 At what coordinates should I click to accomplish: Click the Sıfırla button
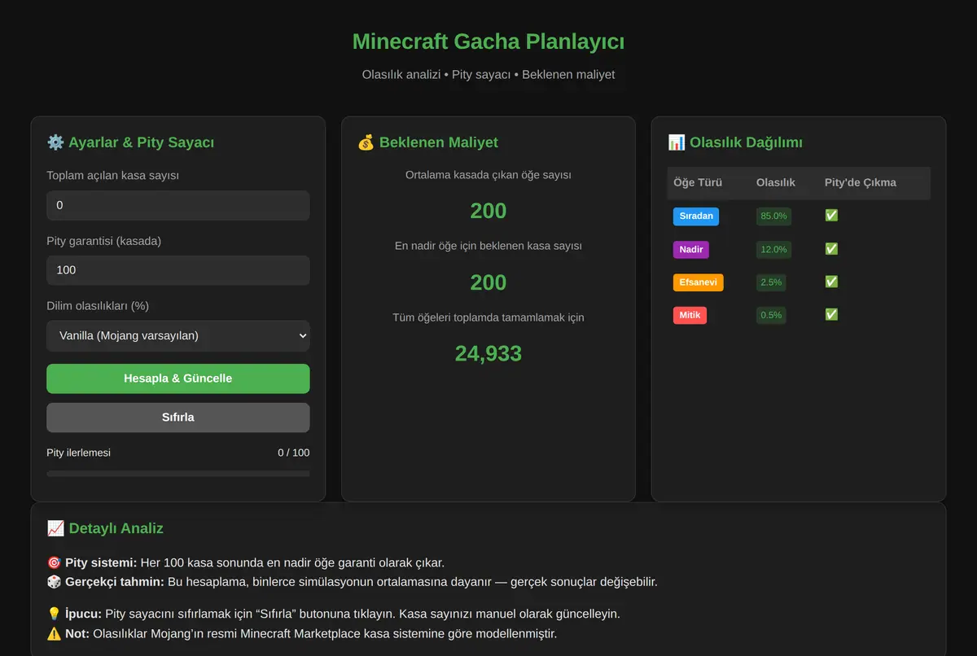[178, 418]
